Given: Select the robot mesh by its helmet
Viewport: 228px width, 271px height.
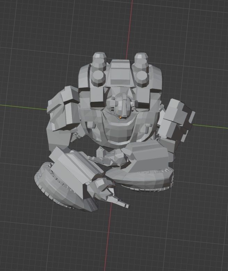Looking at the screenshot, I should pos(123,106).
